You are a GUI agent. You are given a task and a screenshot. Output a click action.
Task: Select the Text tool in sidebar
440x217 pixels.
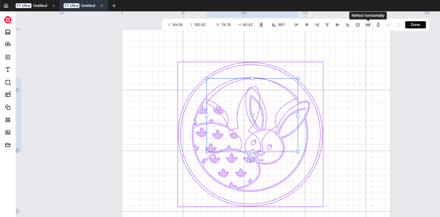pos(8,70)
